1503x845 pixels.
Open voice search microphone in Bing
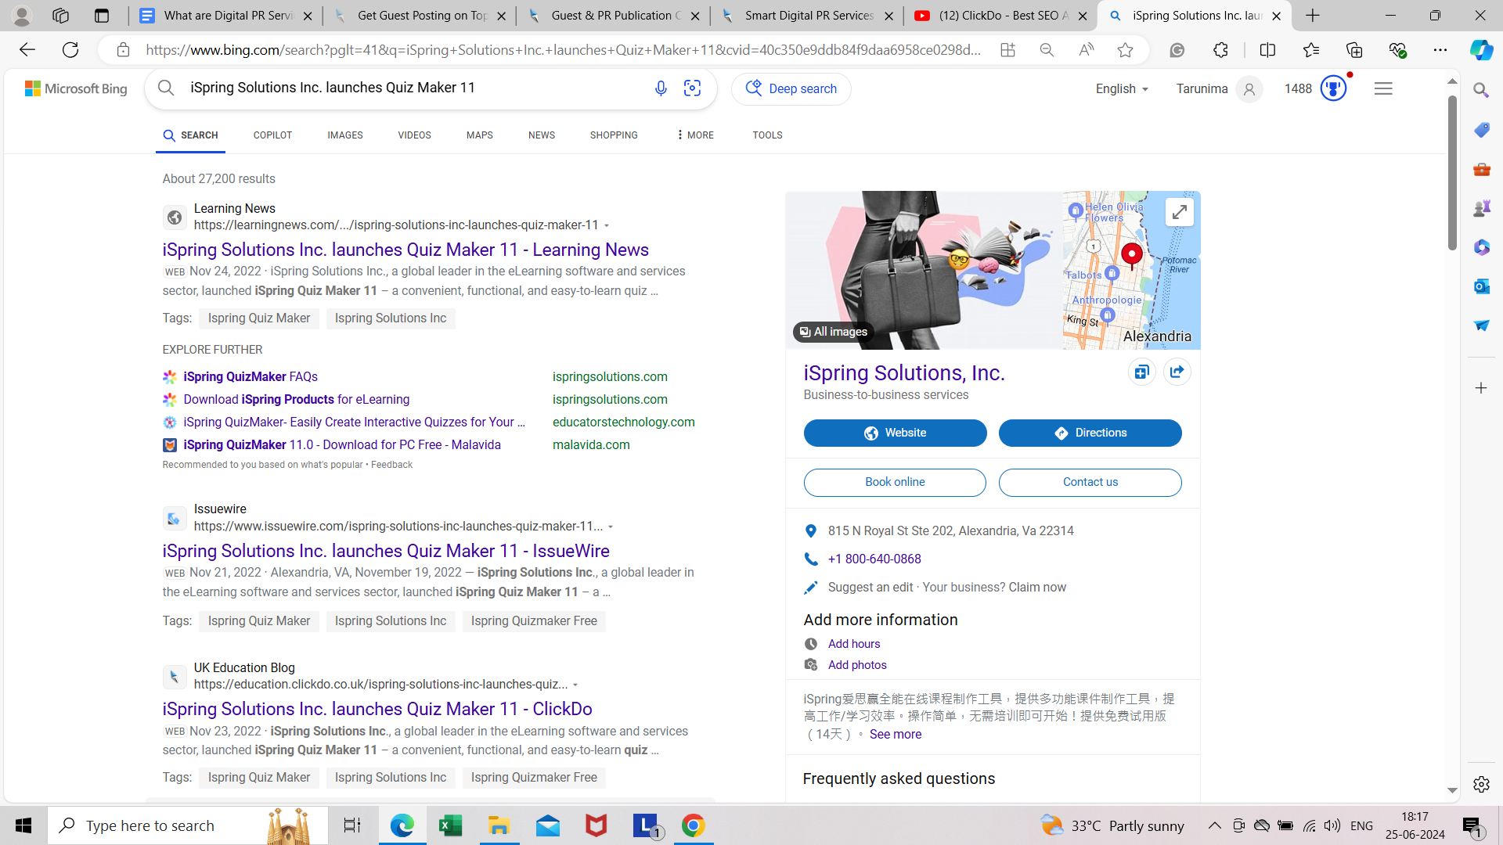(x=661, y=88)
